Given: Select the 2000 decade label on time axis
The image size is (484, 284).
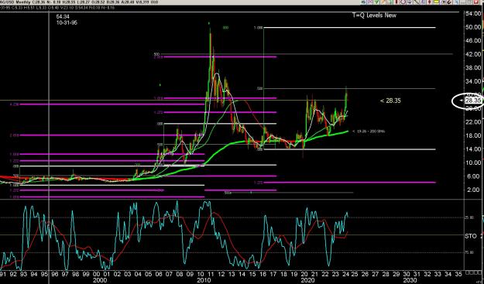Looking at the screenshot, I should coord(100,280).
